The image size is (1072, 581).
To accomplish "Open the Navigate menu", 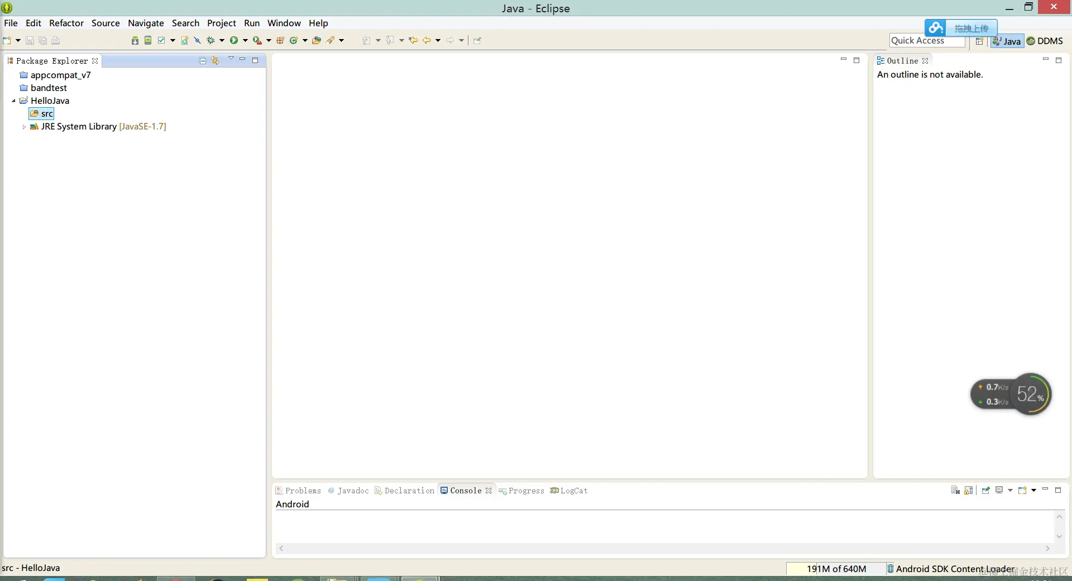I will (146, 23).
